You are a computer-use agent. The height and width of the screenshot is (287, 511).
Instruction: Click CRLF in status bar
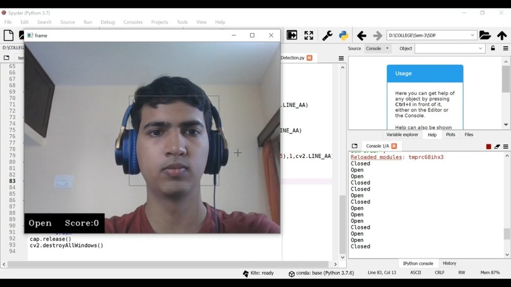[439, 272]
